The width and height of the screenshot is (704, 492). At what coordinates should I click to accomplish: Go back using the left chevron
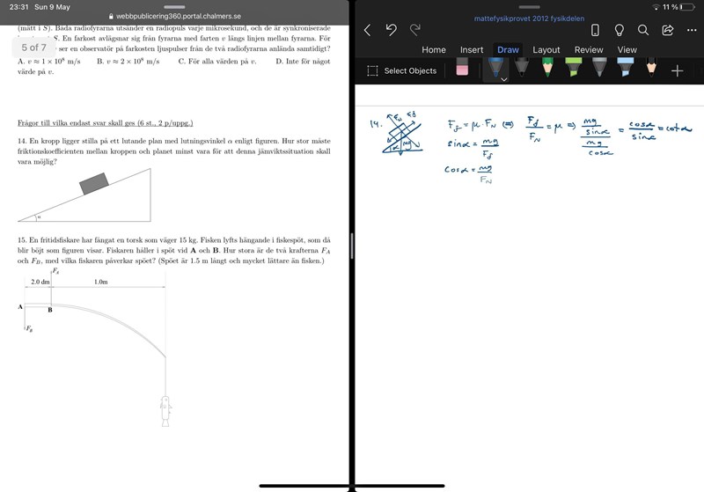pos(367,30)
